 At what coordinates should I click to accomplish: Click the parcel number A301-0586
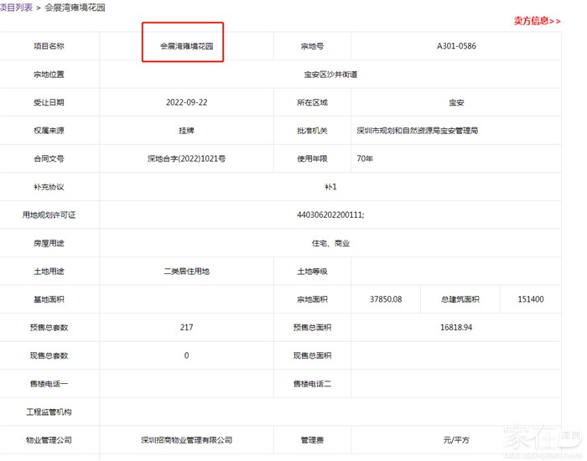pyautogui.click(x=456, y=46)
